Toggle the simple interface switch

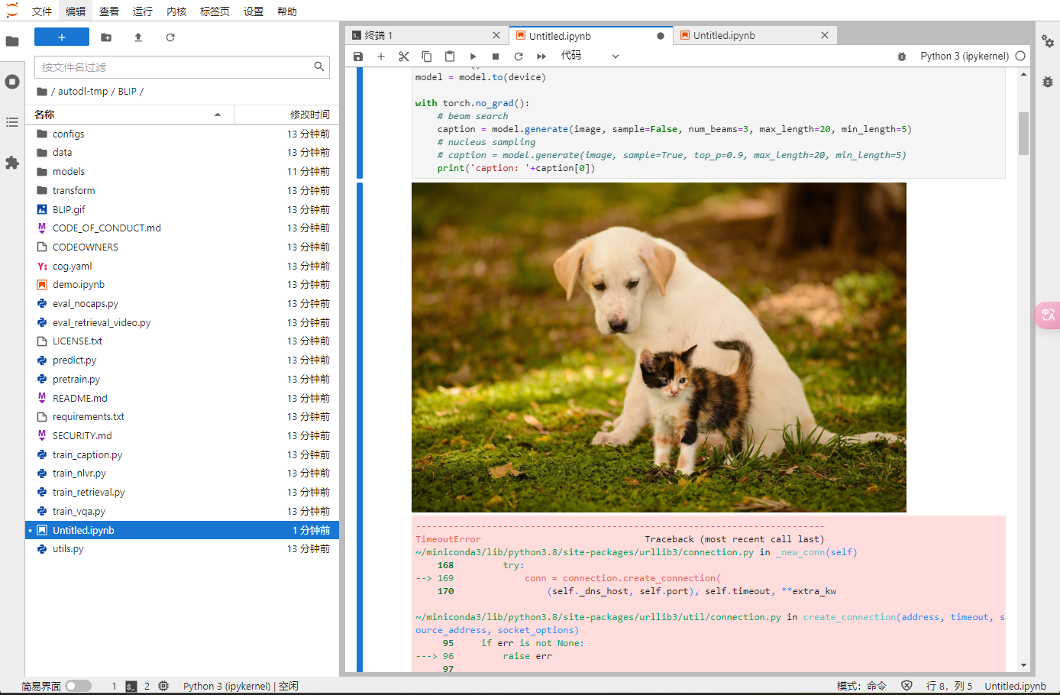[x=78, y=686]
